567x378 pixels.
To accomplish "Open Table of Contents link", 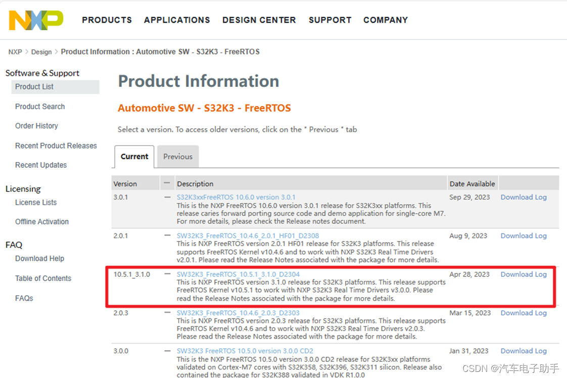I will pos(43,278).
